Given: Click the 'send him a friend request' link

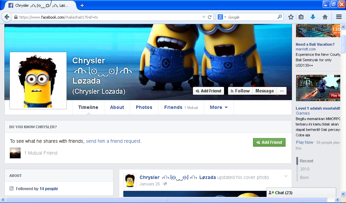Looking at the screenshot, I should (x=114, y=141).
